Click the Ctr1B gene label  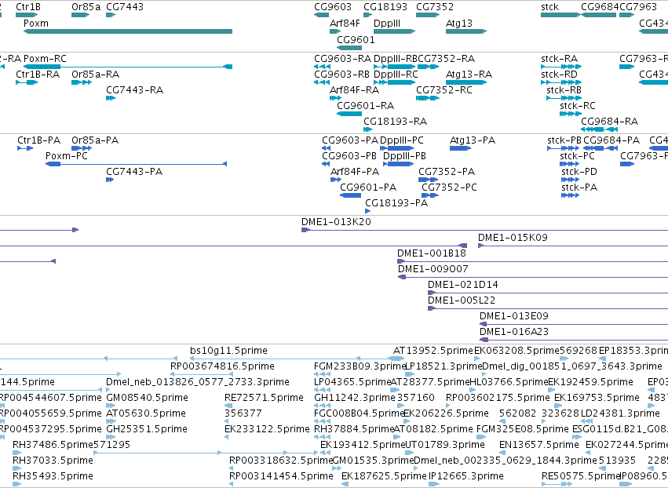[x=28, y=7]
